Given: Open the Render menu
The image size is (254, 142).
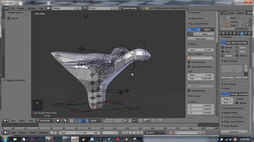Looking at the screenshot, I should [21, 8].
